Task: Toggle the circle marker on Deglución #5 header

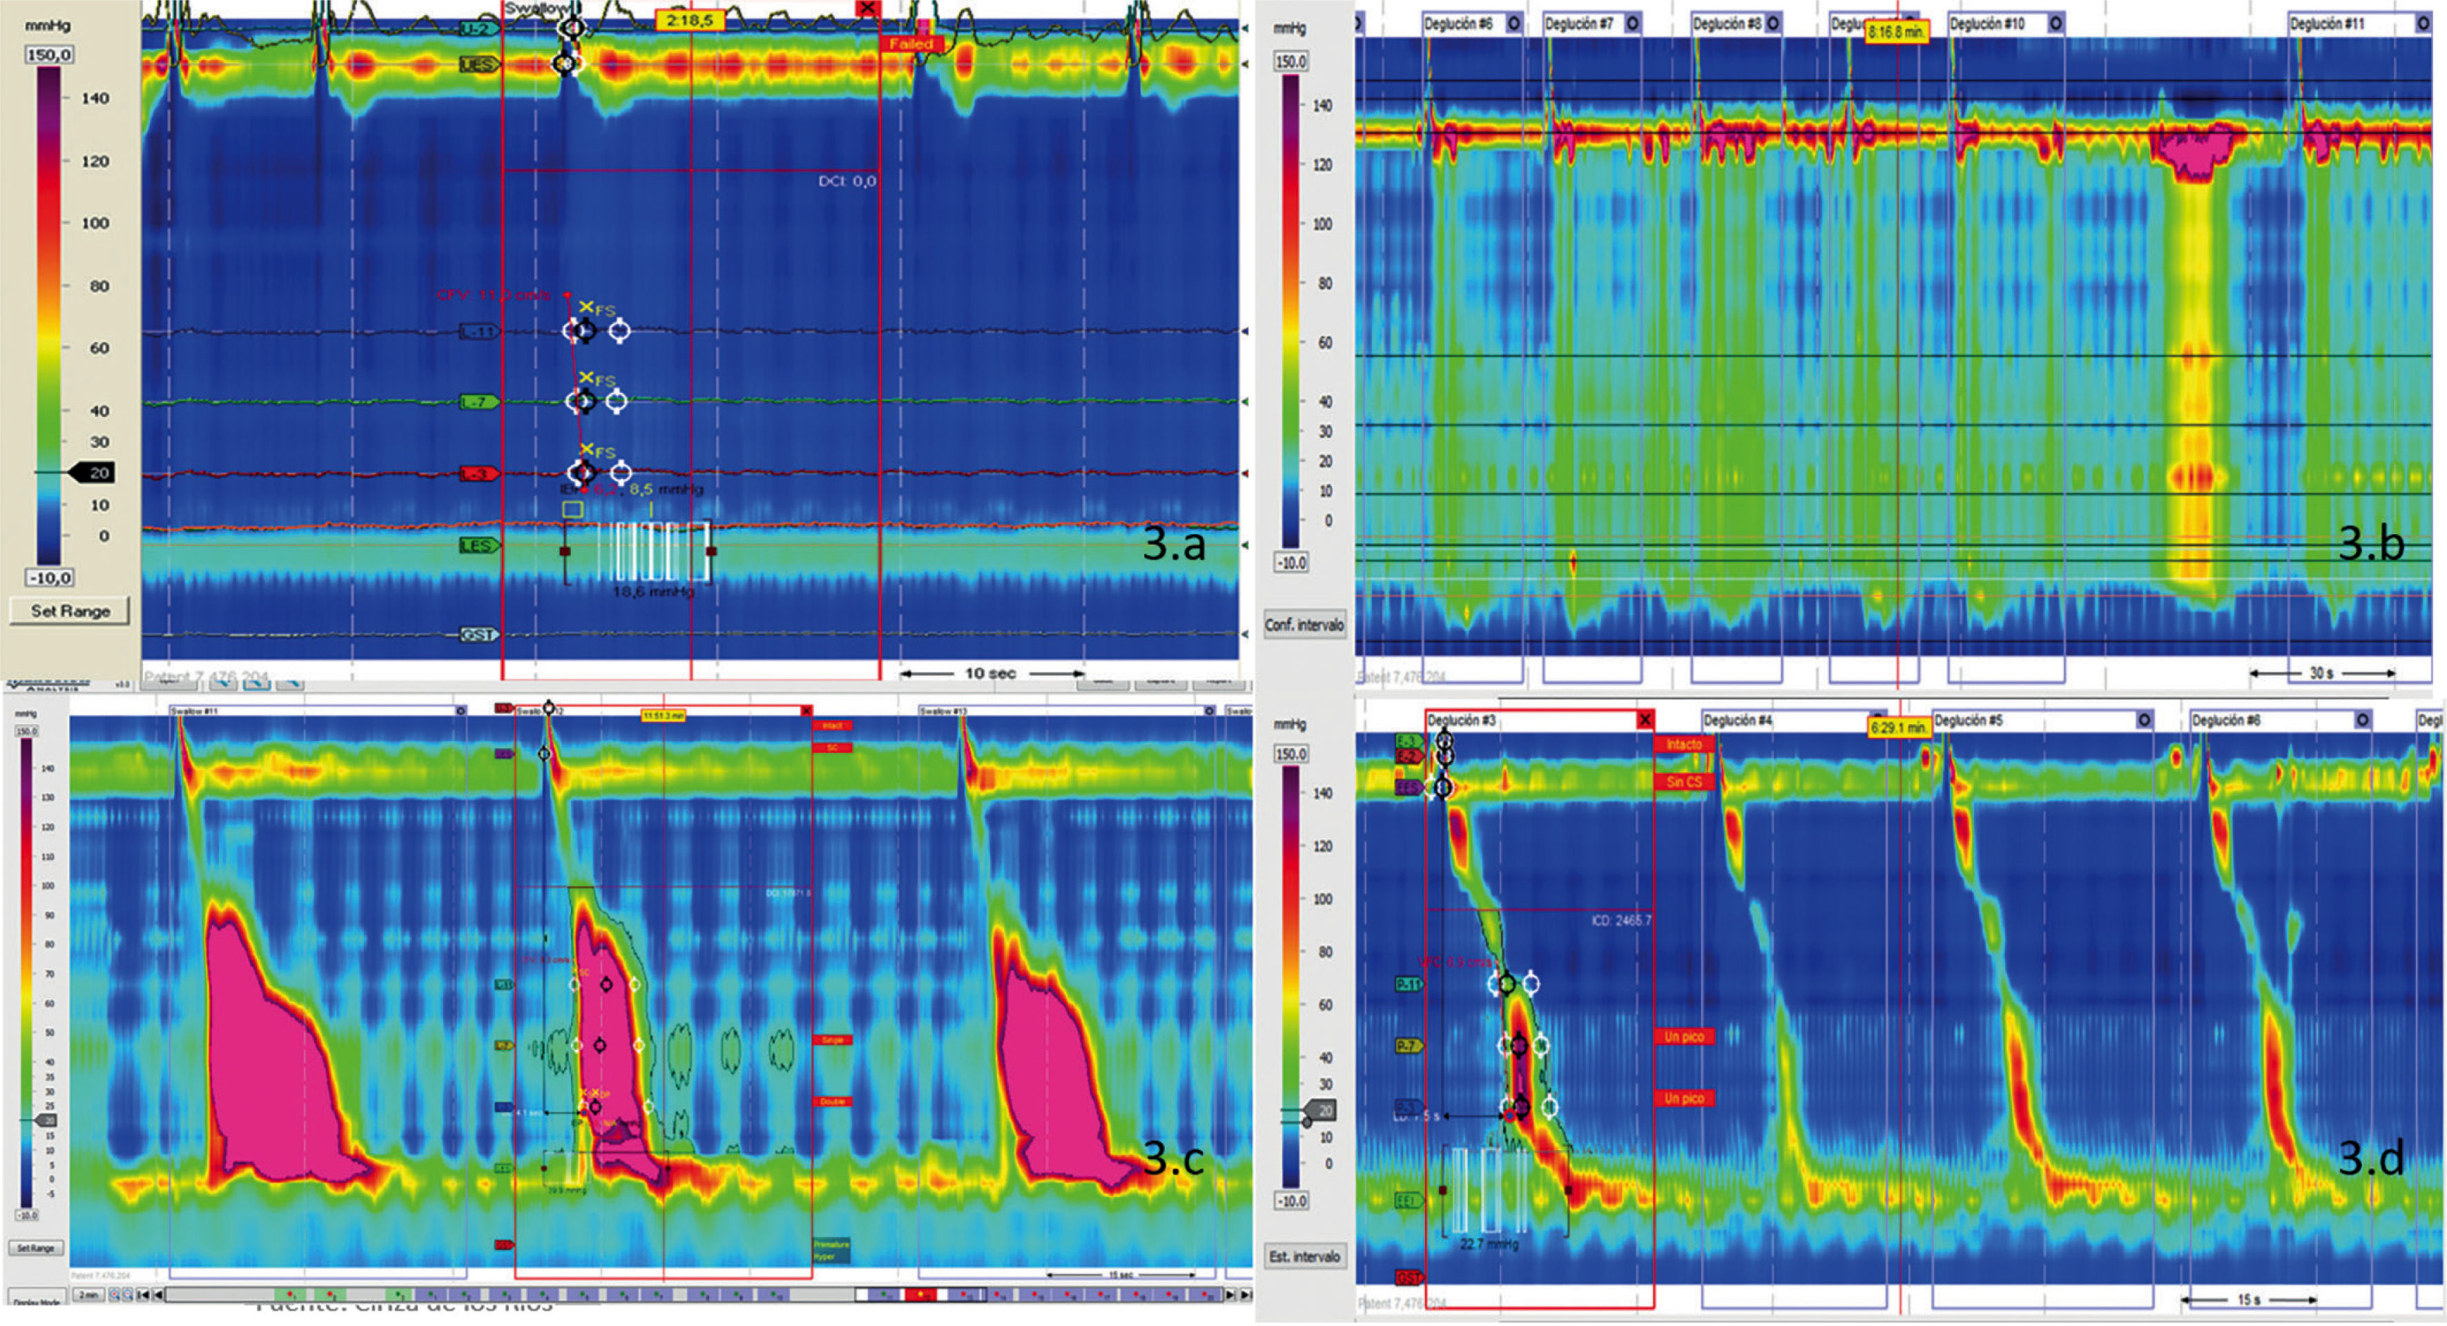Action: click(x=2144, y=721)
